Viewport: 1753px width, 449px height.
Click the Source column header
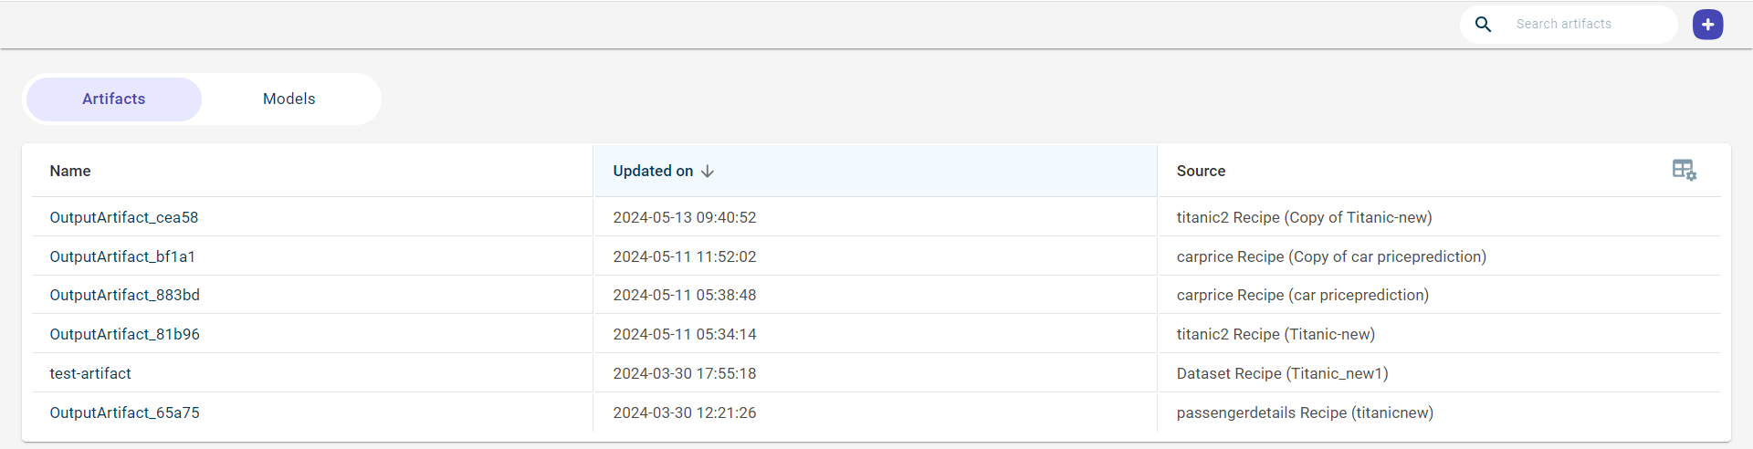pyautogui.click(x=1201, y=172)
